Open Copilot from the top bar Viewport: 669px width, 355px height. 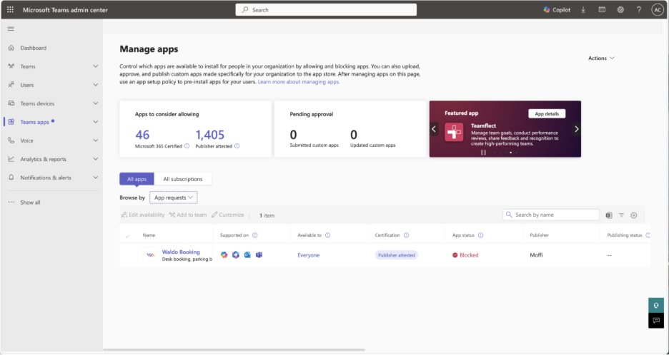[557, 10]
